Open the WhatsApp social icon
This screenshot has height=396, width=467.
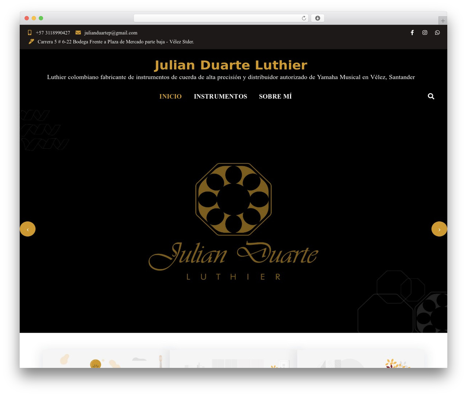point(437,33)
